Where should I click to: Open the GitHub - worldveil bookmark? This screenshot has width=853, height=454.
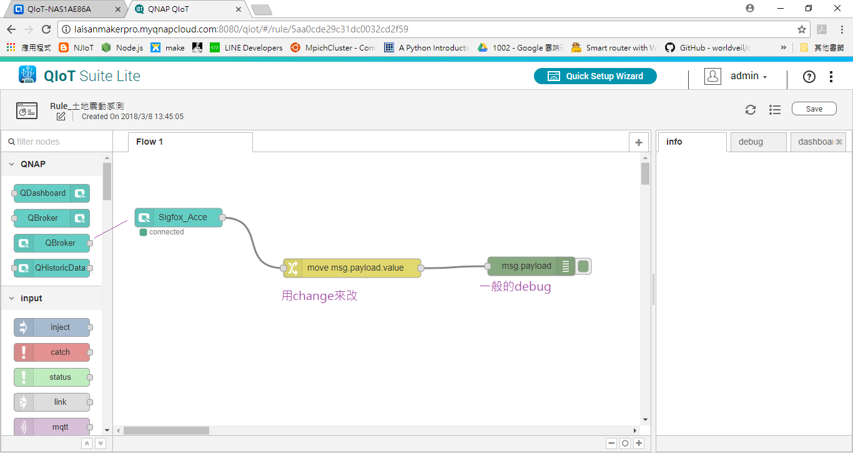709,47
